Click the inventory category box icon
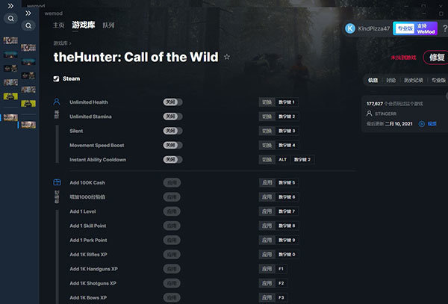 (56, 182)
